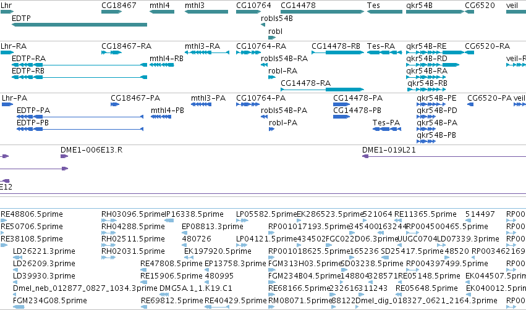This screenshot has height=310, width=526.
Task: Click the CG10764 gene label
Action: 253,6
